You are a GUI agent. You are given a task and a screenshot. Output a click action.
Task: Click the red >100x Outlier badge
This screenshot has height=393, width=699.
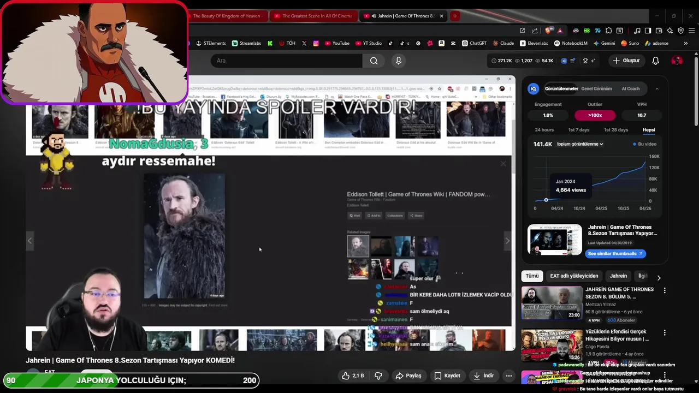click(595, 115)
